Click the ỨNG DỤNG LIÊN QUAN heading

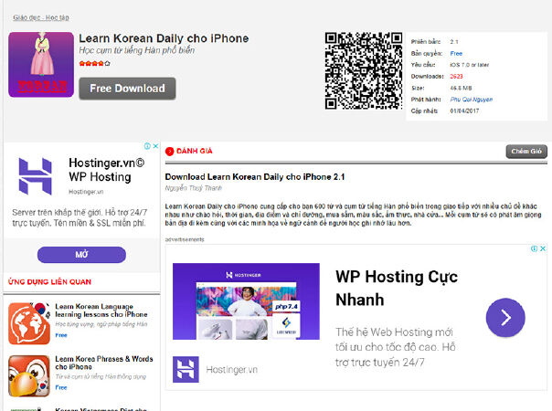(49, 282)
